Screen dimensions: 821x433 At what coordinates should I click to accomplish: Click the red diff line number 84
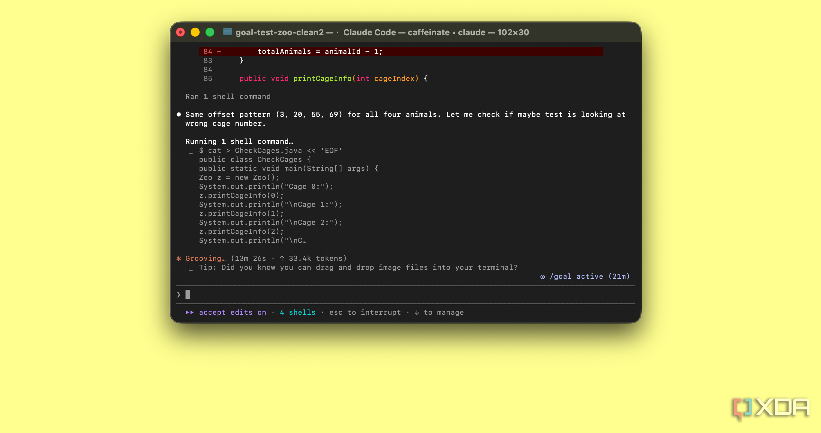coord(208,51)
